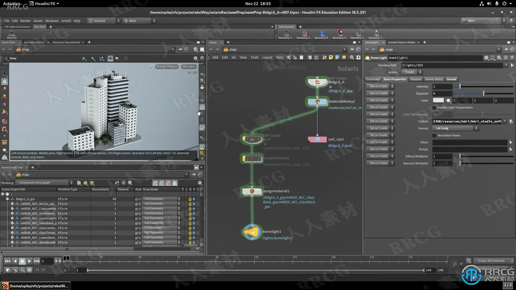Click the network editor find magnifier icon
The width and height of the screenshot is (516, 290).
click(x=352, y=57)
